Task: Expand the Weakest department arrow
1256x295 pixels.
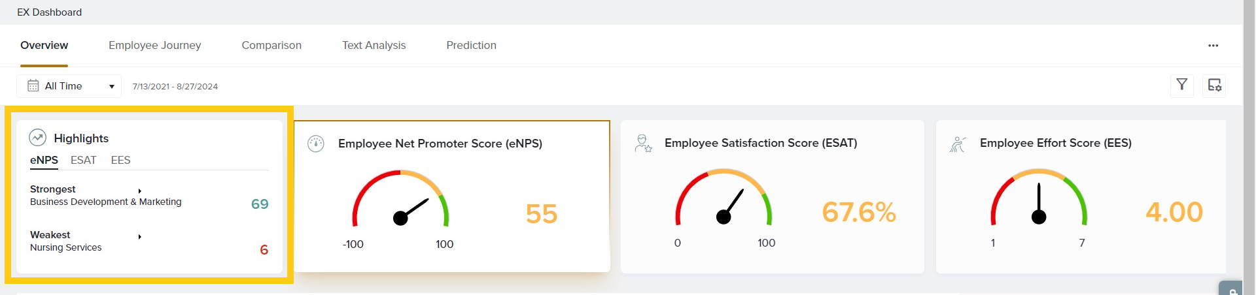Action: (140, 236)
